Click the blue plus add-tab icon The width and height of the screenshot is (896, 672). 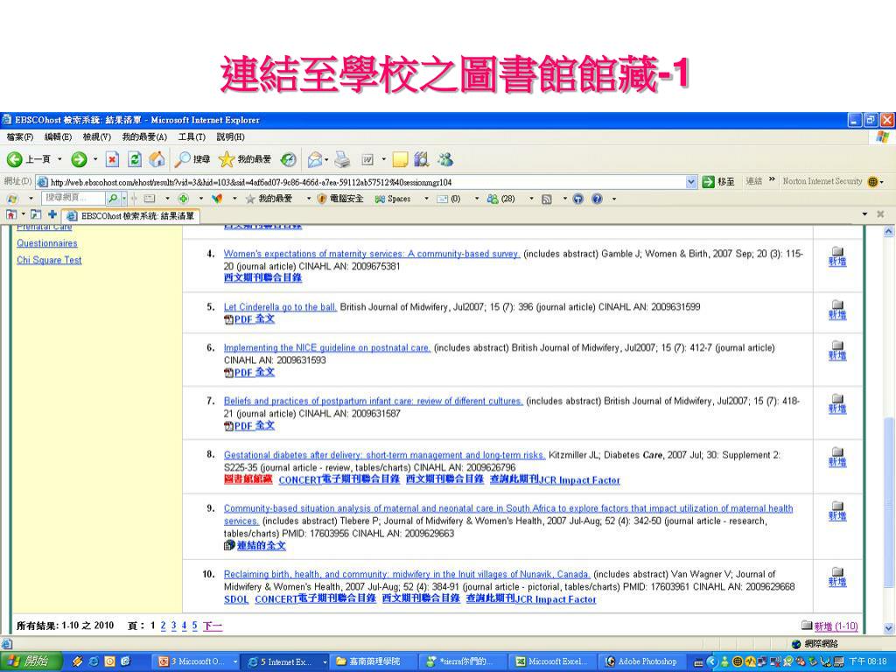pyautogui.click(x=52, y=215)
